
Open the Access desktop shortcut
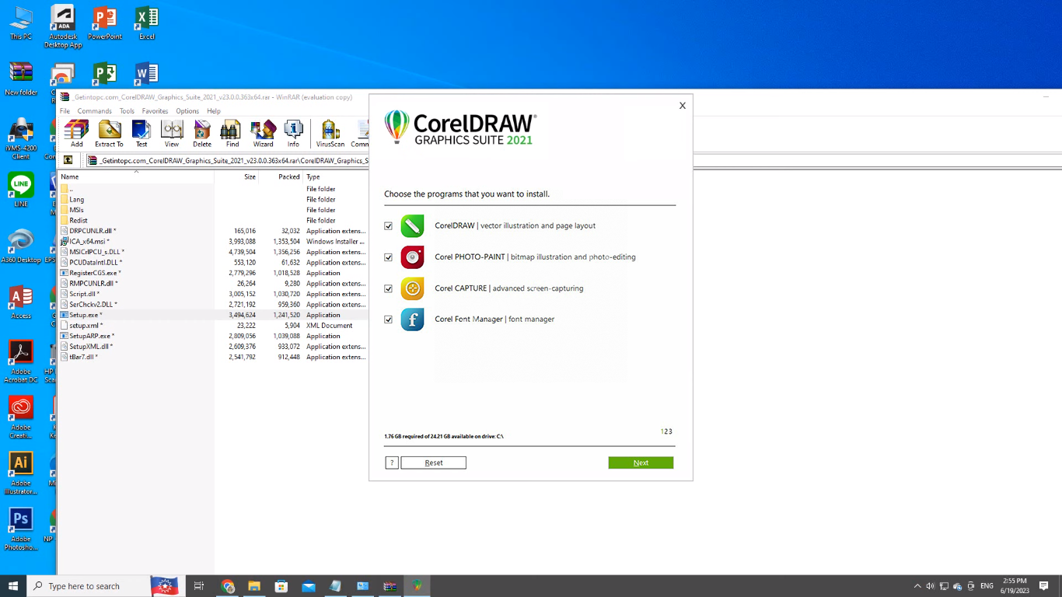[x=21, y=302]
